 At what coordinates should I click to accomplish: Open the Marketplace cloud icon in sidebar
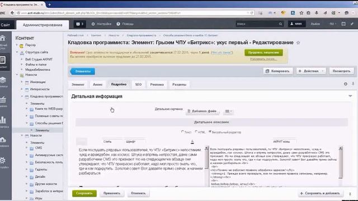[3, 140]
